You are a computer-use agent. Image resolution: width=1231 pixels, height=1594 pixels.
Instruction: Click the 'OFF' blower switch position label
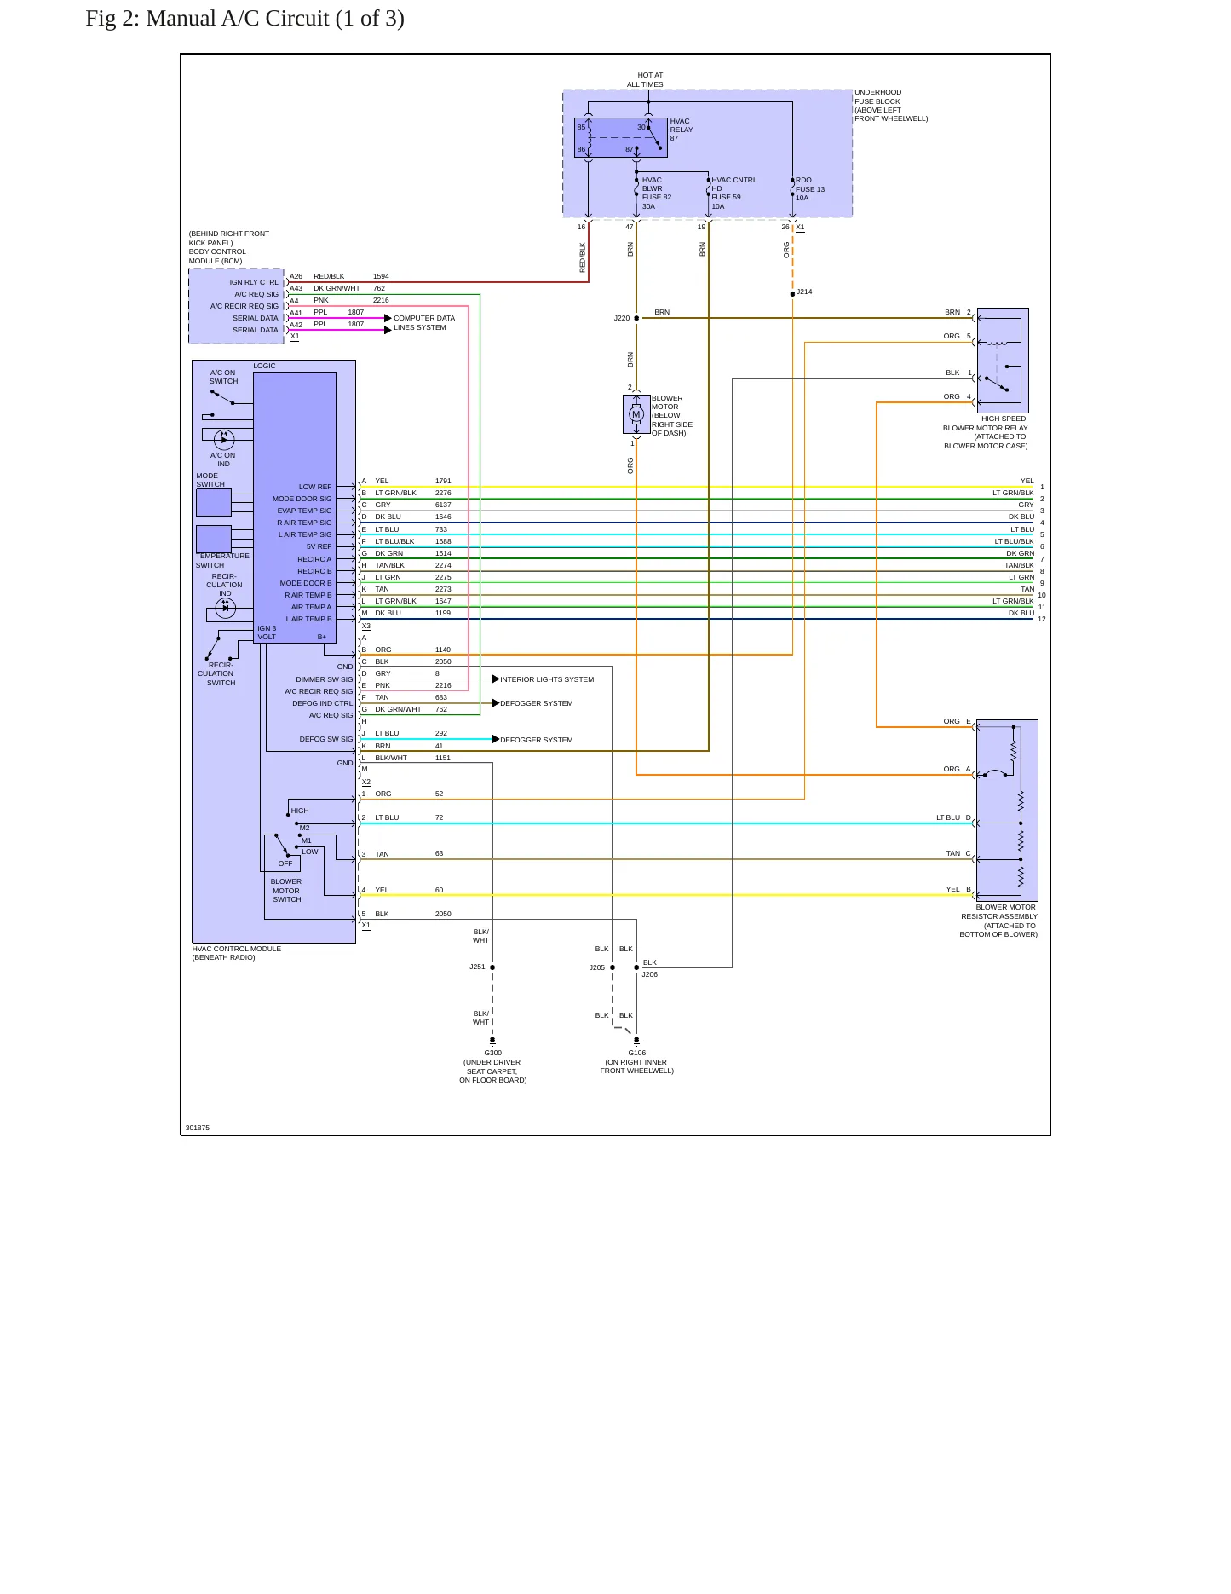tap(285, 863)
